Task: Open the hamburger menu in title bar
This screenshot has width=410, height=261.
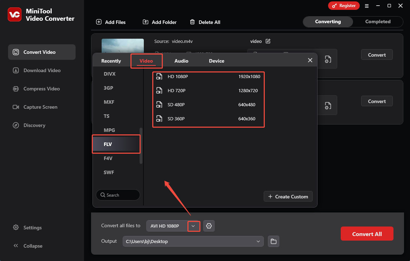Action: [367, 6]
